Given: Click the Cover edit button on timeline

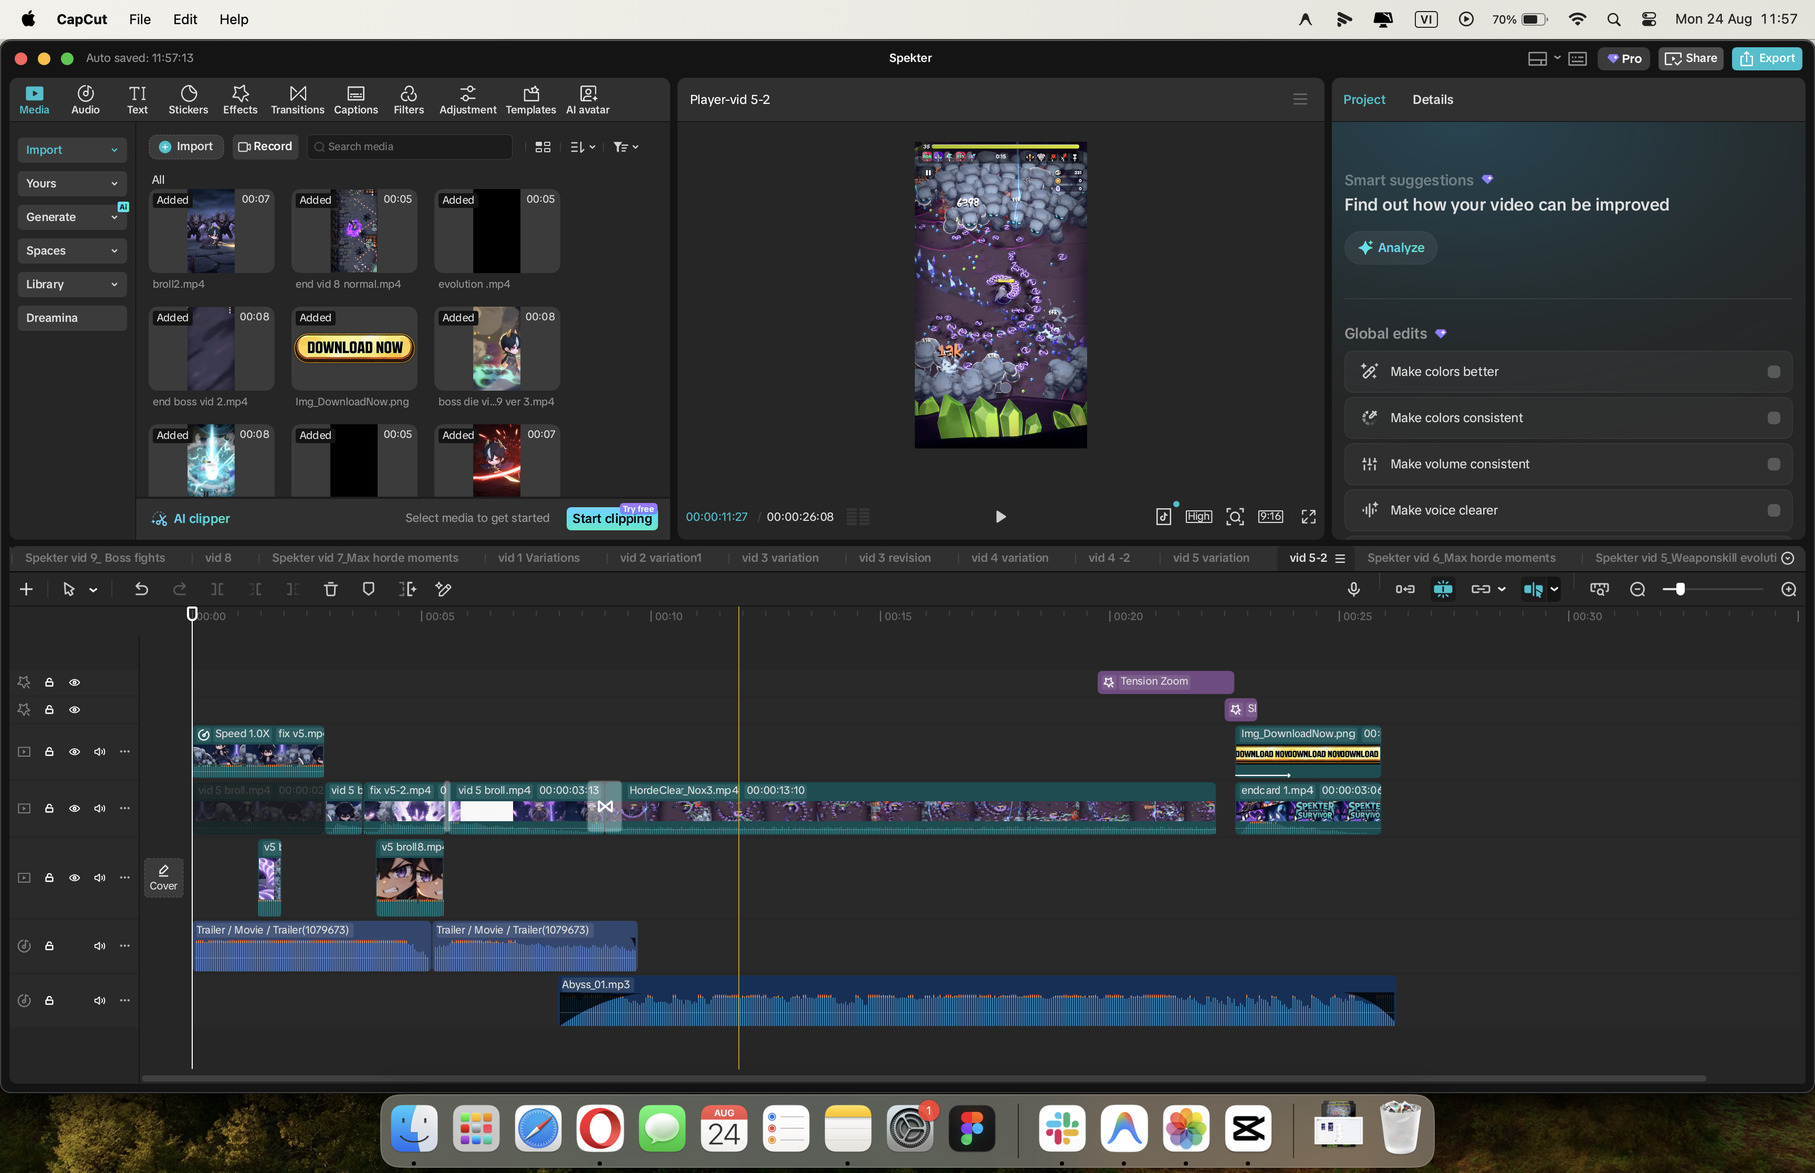Looking at the screenshot, I should pos(163,877).
